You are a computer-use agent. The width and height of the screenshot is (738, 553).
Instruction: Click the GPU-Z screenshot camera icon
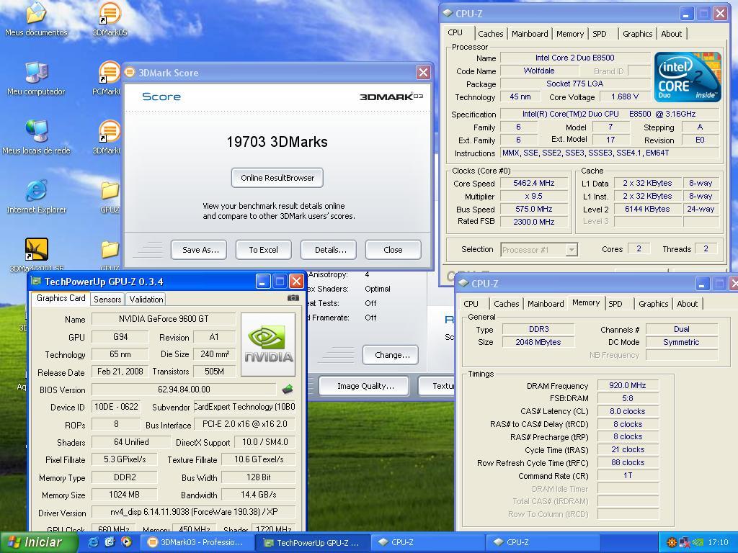pyautogui.click(x=293, y=298)
